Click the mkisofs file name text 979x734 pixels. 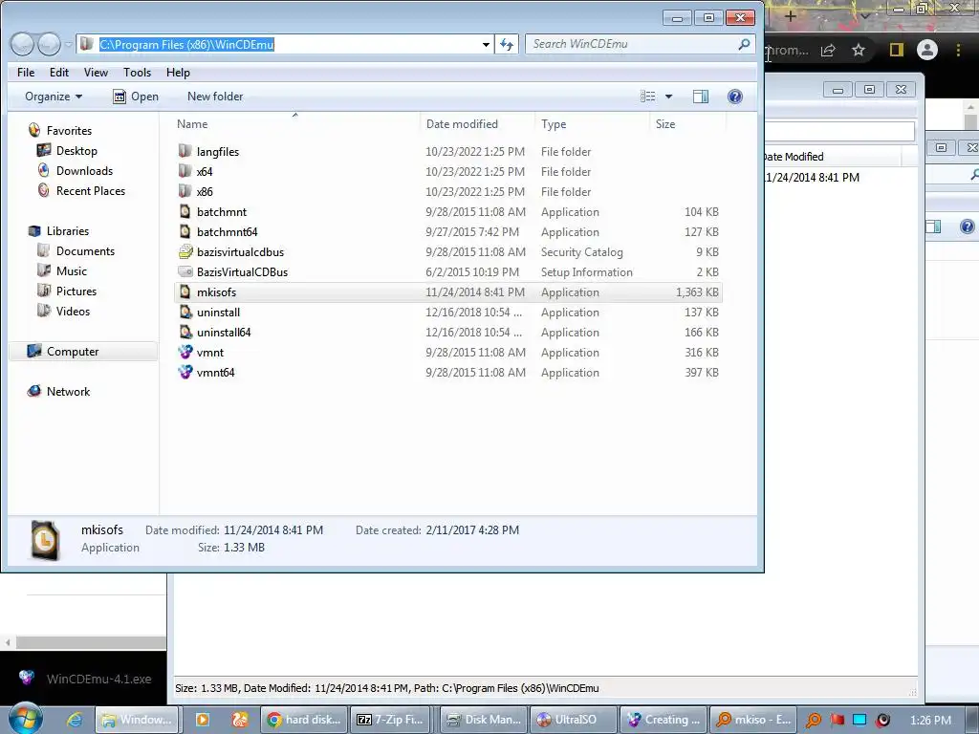[217, 292]
